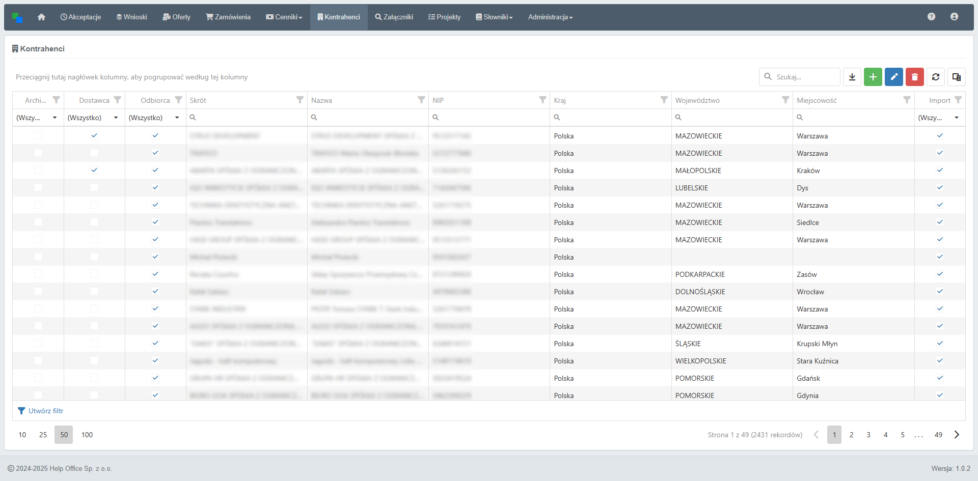Screen dimensions: 978x481
Task: Open the help question mark icon
Action: click(x=931, y=17)
